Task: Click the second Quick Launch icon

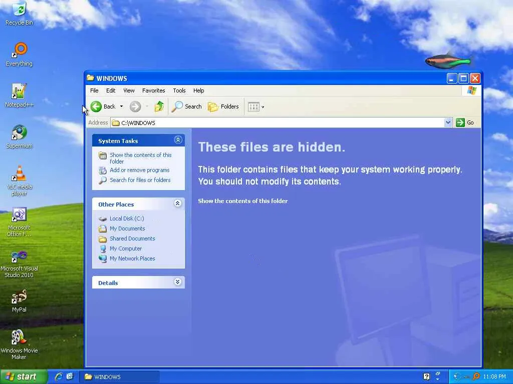Action: coord(70,376)
